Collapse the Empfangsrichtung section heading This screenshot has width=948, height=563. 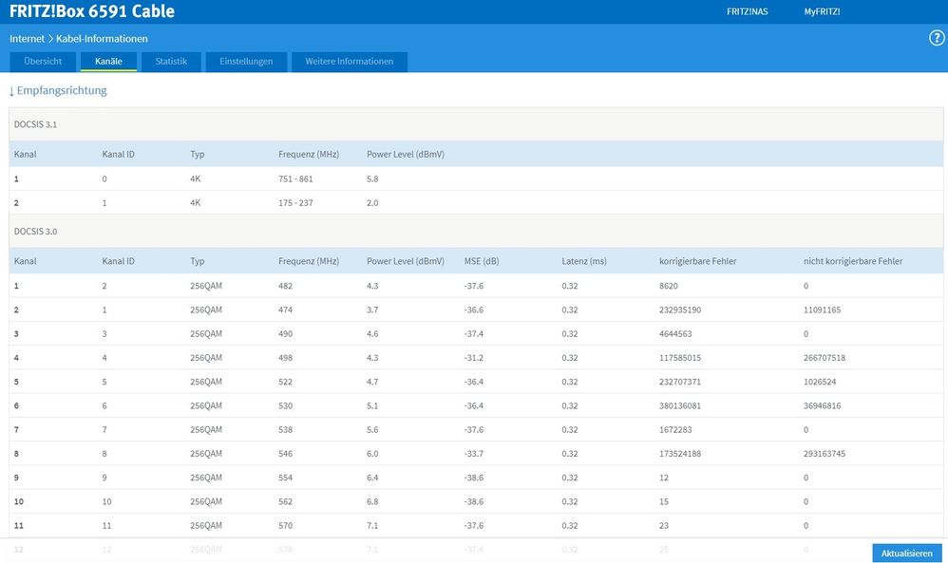pyautogui.click(x=58, y=90)
